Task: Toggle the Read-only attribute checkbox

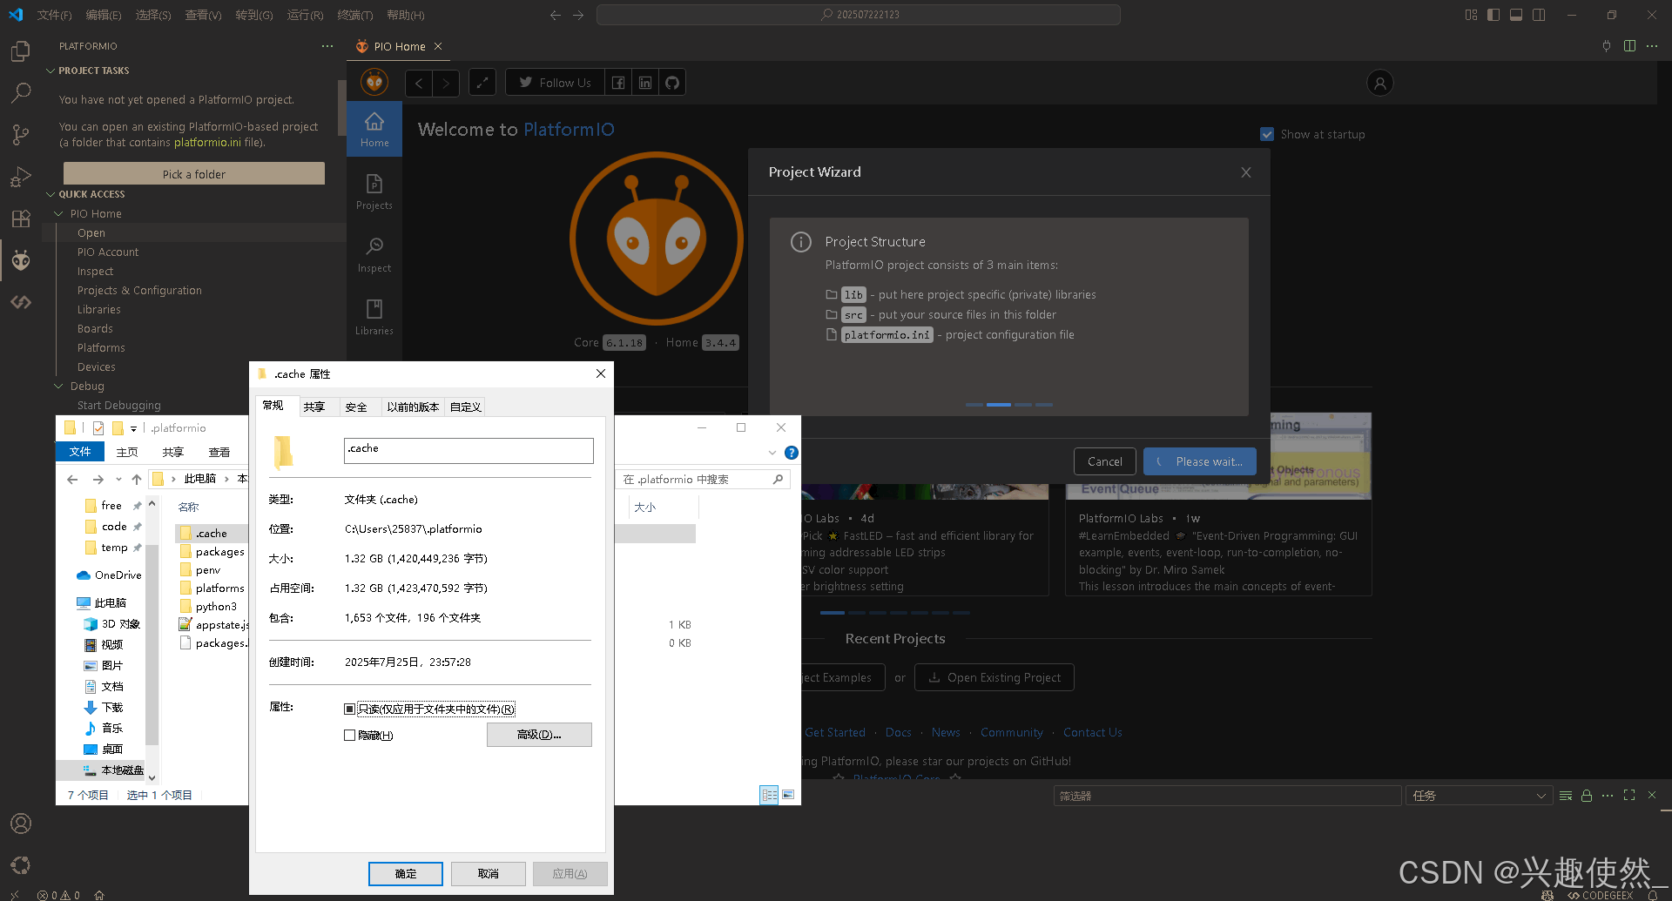Action: coord(349,709)
